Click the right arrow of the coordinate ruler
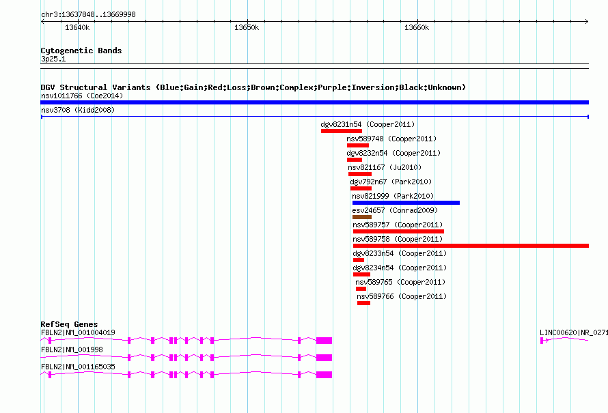Image resolution: width=608 pixels, height=413 pixels. coord(587,21)
